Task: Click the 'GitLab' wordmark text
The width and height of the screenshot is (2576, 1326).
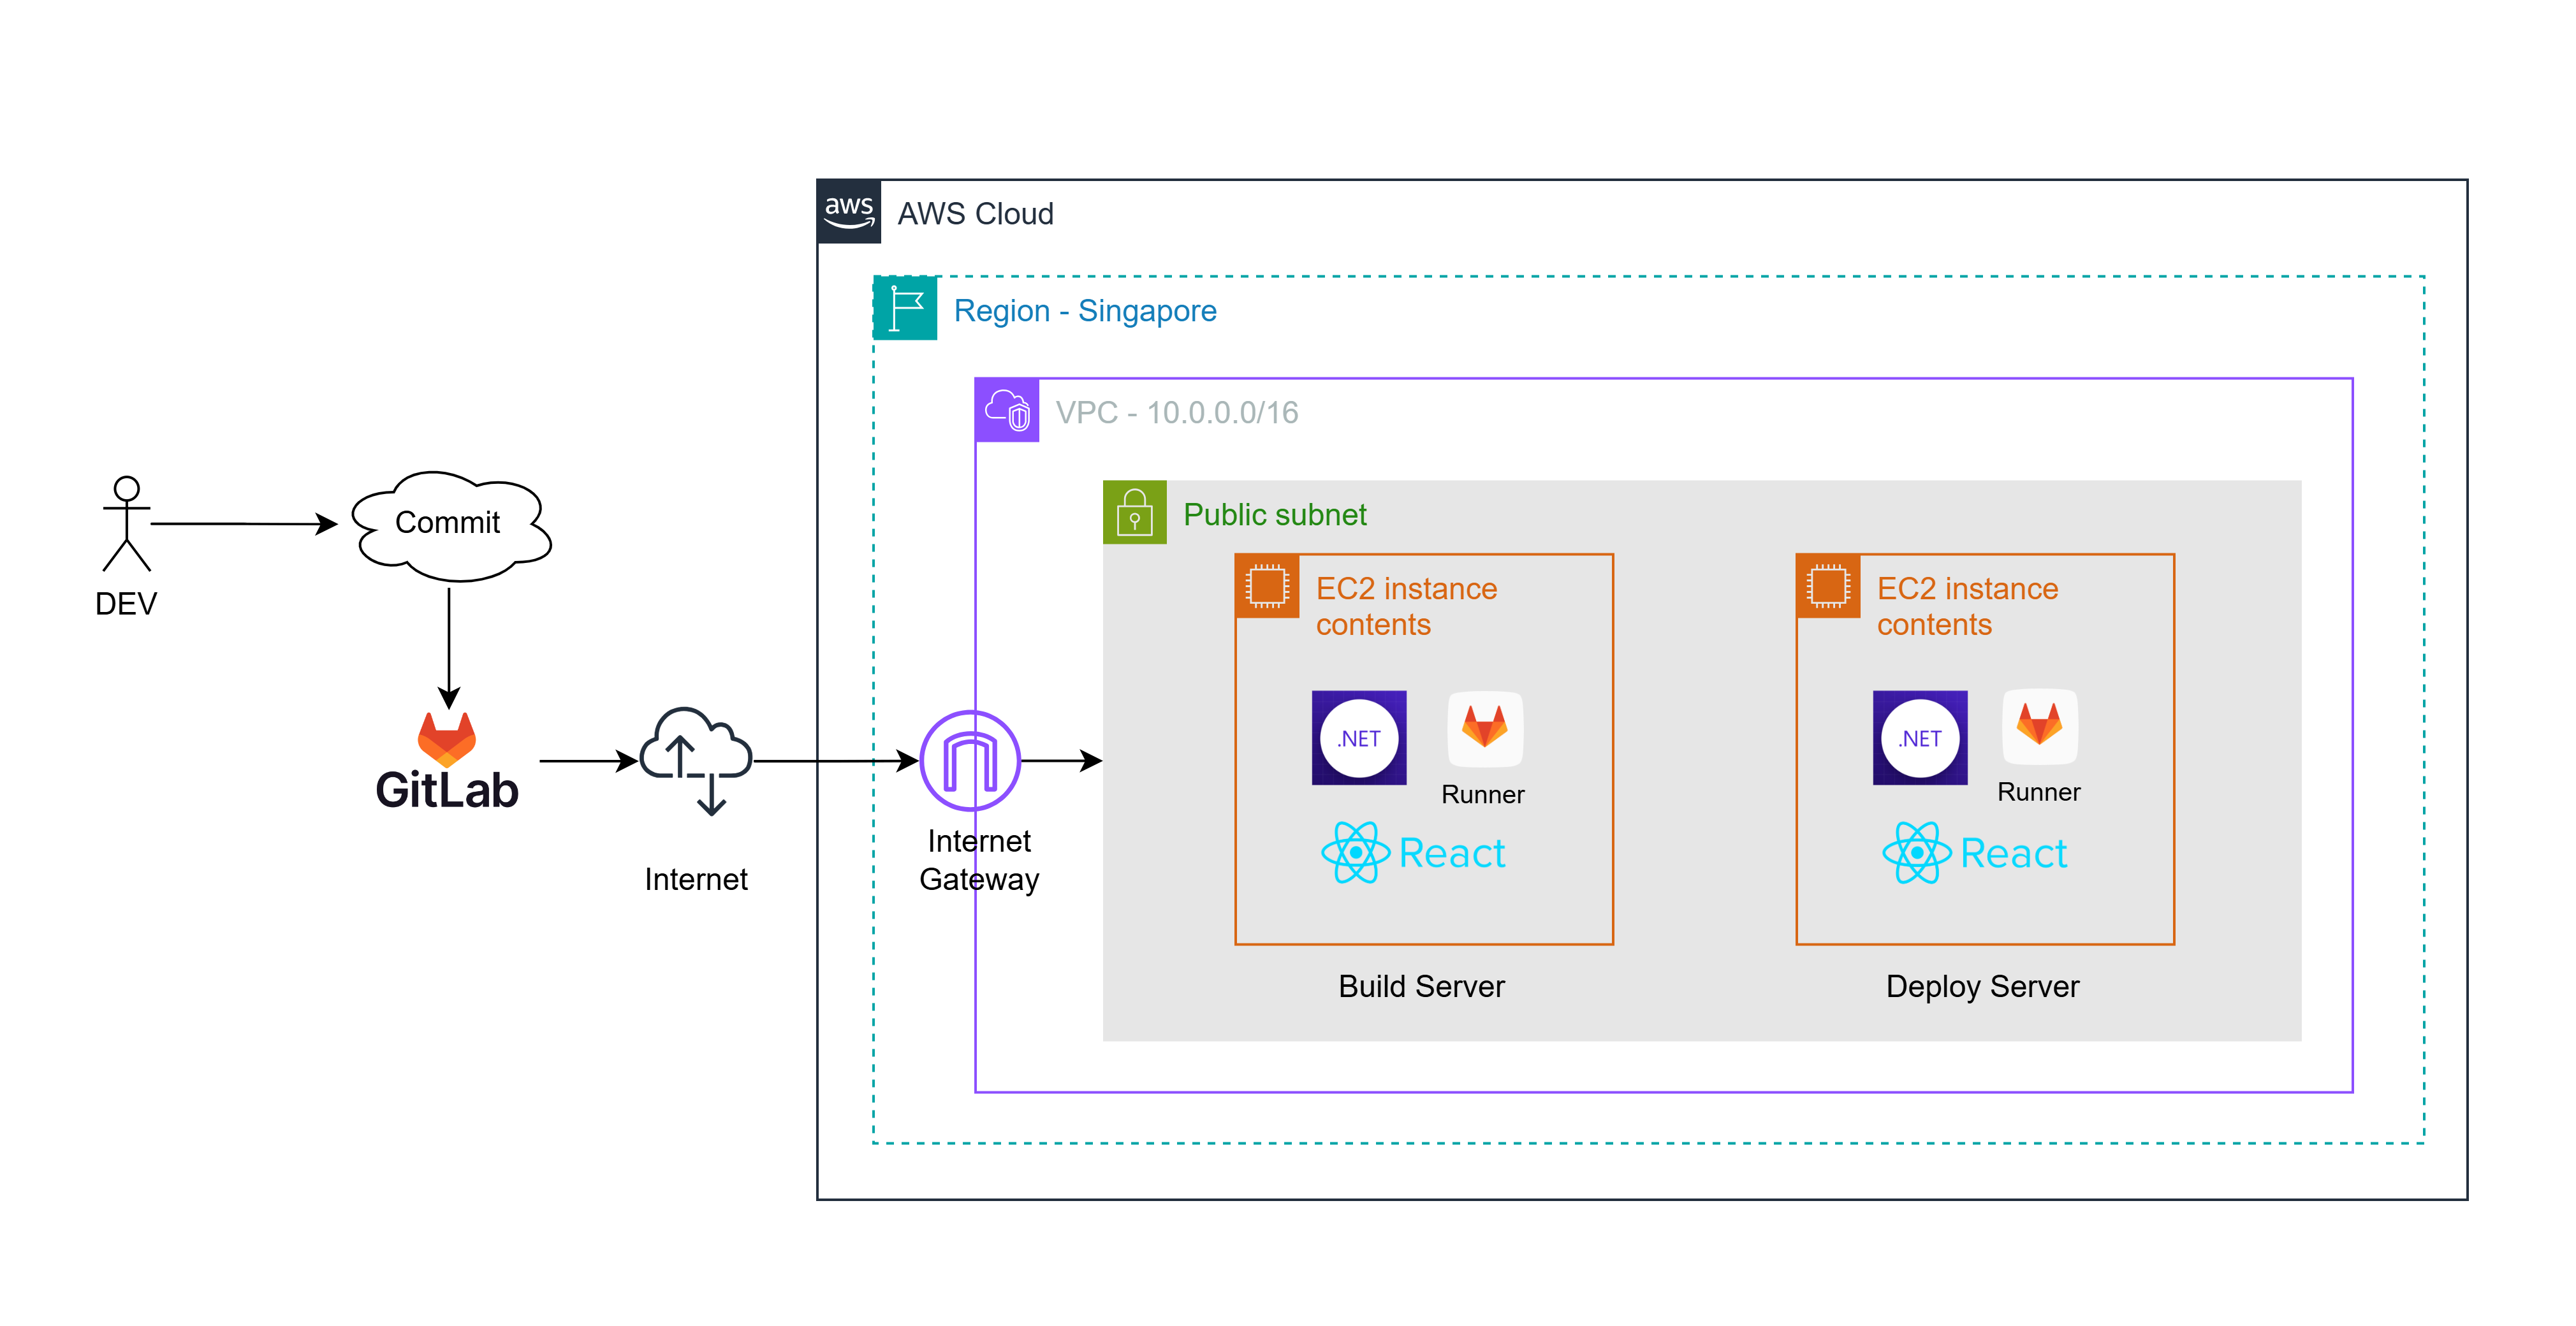Action: click(447, 790)
